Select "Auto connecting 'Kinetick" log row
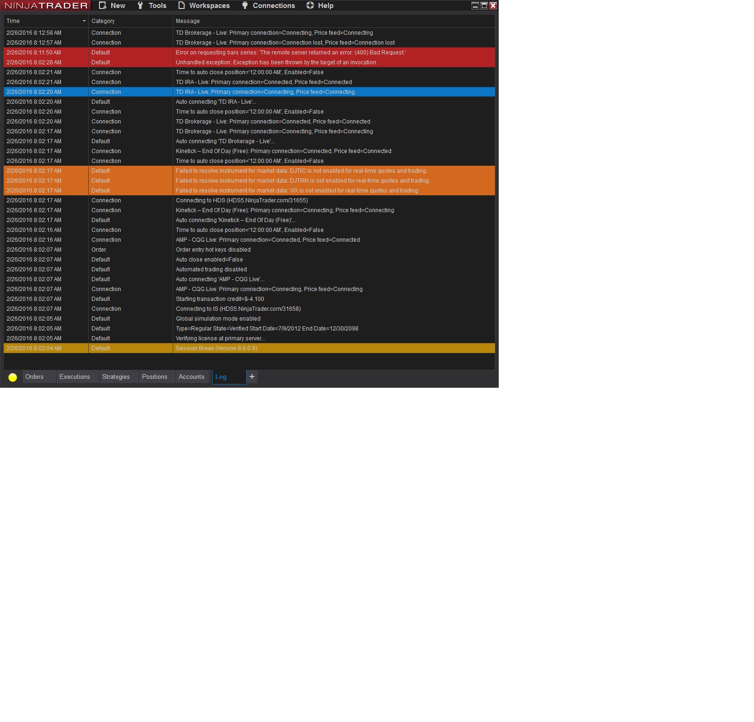 click(249, 220)
